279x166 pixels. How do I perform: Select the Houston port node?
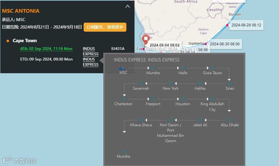[x=183, y=99]
